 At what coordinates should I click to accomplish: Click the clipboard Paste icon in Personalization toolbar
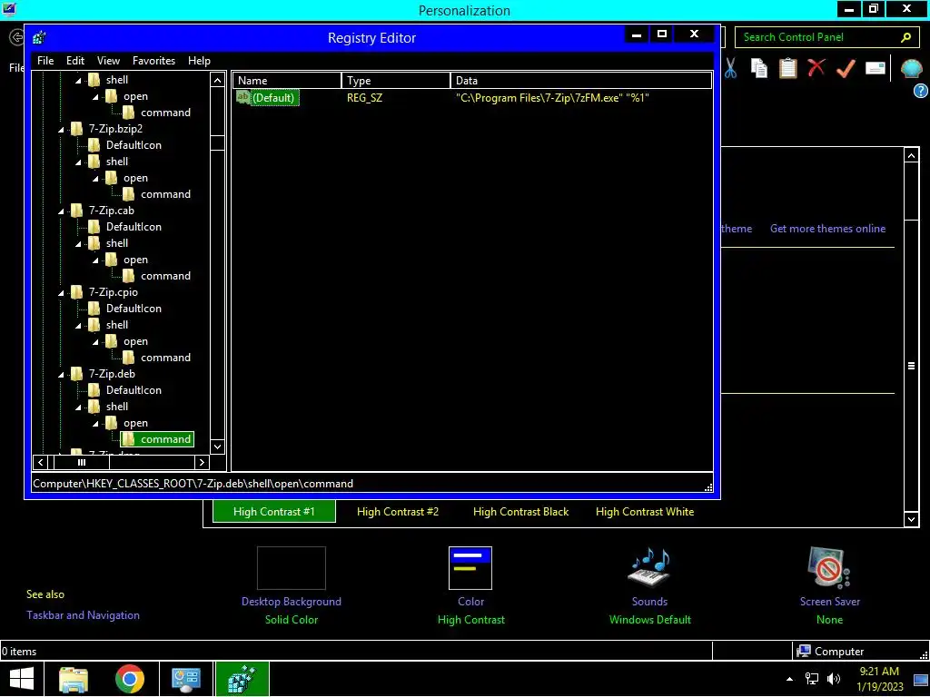pyautogui.click(x=787, y=68)
